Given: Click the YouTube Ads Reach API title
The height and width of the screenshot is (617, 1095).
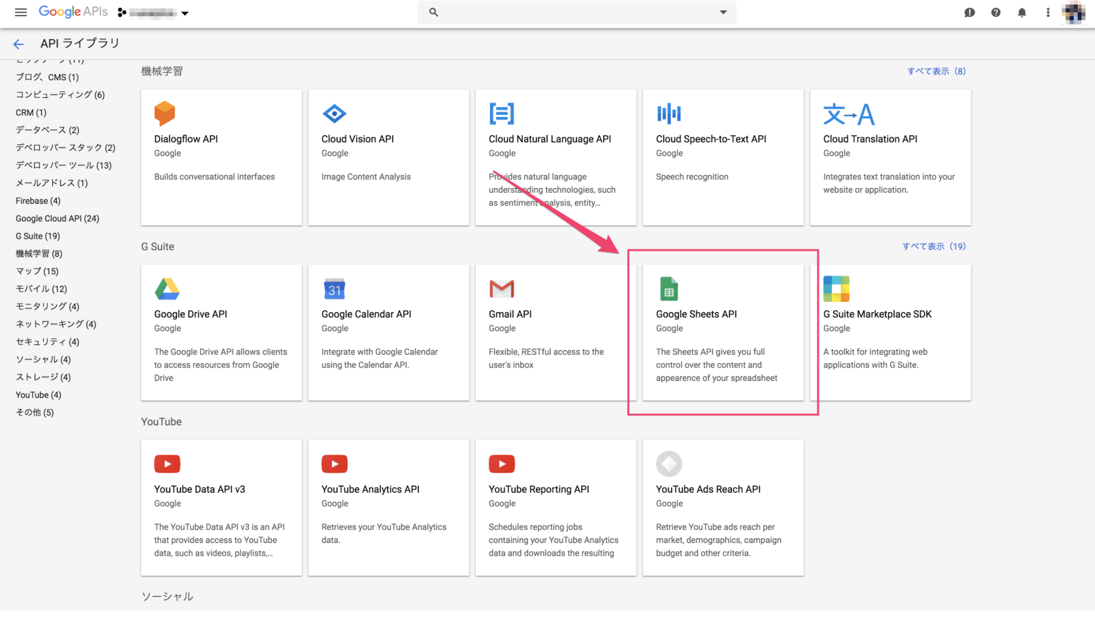Looking at the screenshot, I should click(708, 489).
